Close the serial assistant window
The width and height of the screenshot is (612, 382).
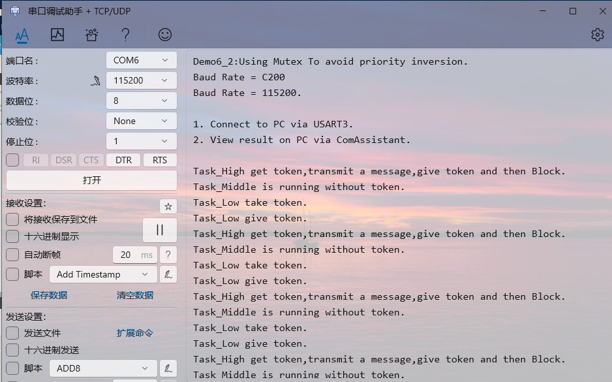click(602, 11)
